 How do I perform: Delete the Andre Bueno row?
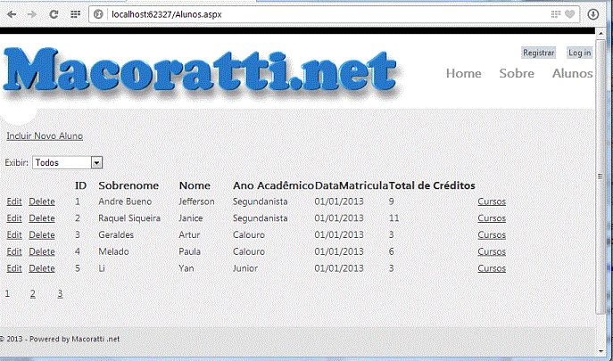click(x=42, y=201)
